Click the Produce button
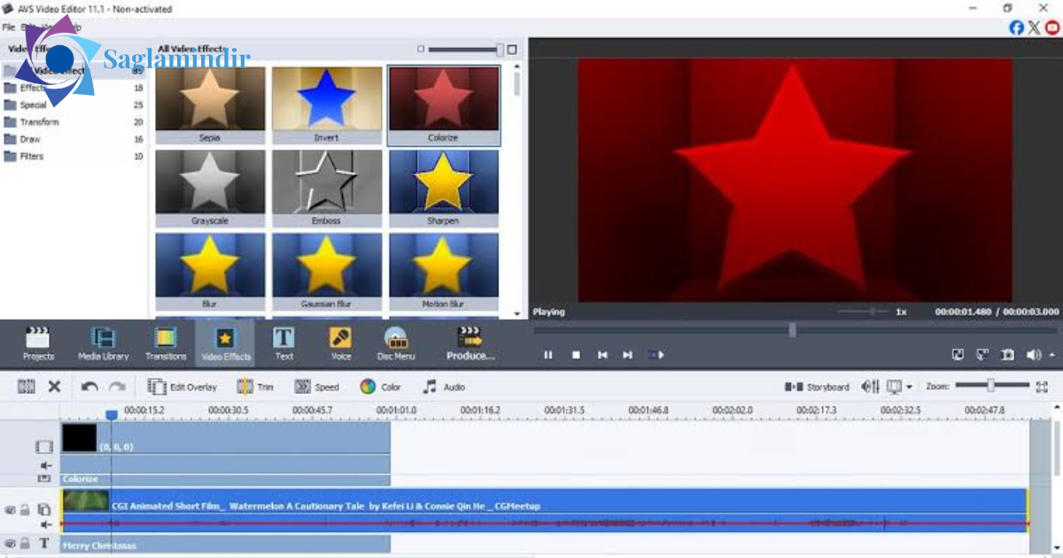 coord(470,345)
